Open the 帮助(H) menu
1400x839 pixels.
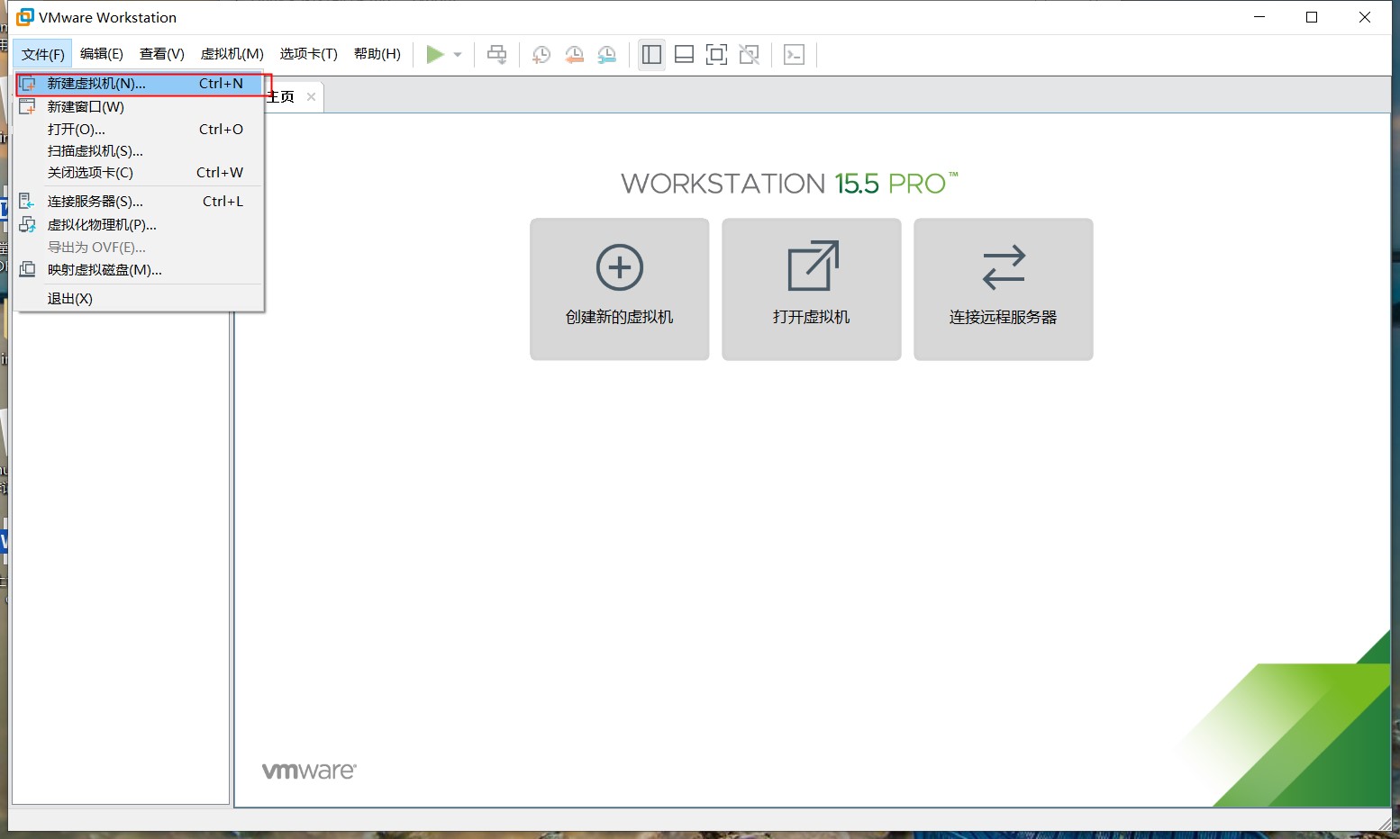(x=377, y=54)
